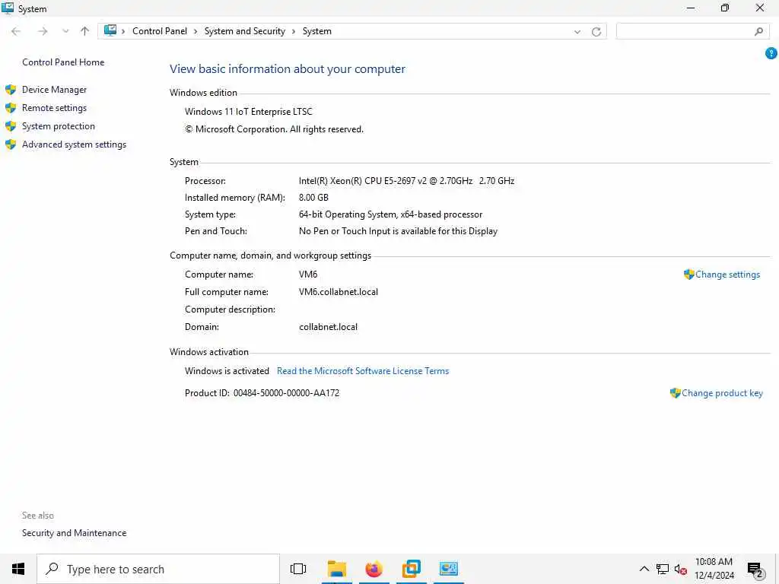
Task: Refresh the System page
Action: pos(596,32)
